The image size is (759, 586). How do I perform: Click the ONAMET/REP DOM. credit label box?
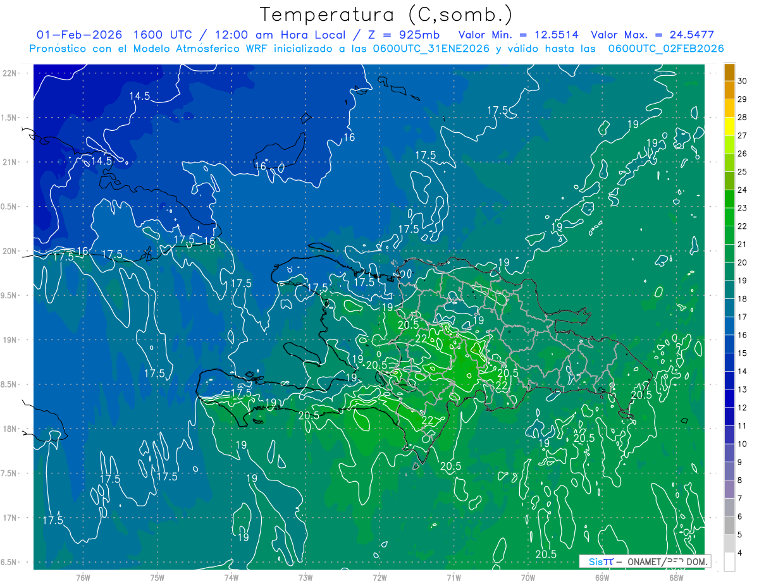point(645,561)
